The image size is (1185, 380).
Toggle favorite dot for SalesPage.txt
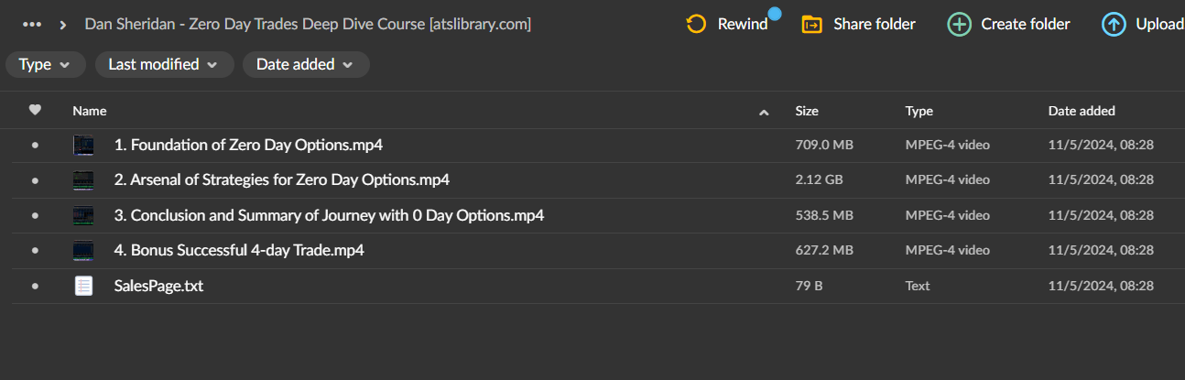pyautogui.click(x=35, y=286)
